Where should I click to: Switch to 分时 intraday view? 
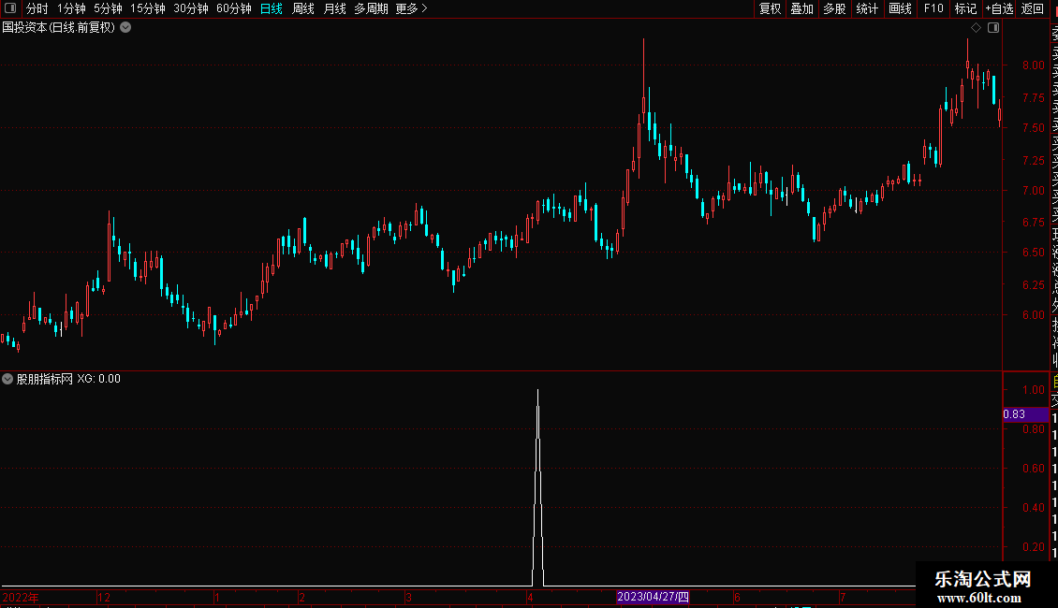tap(37, 8)
